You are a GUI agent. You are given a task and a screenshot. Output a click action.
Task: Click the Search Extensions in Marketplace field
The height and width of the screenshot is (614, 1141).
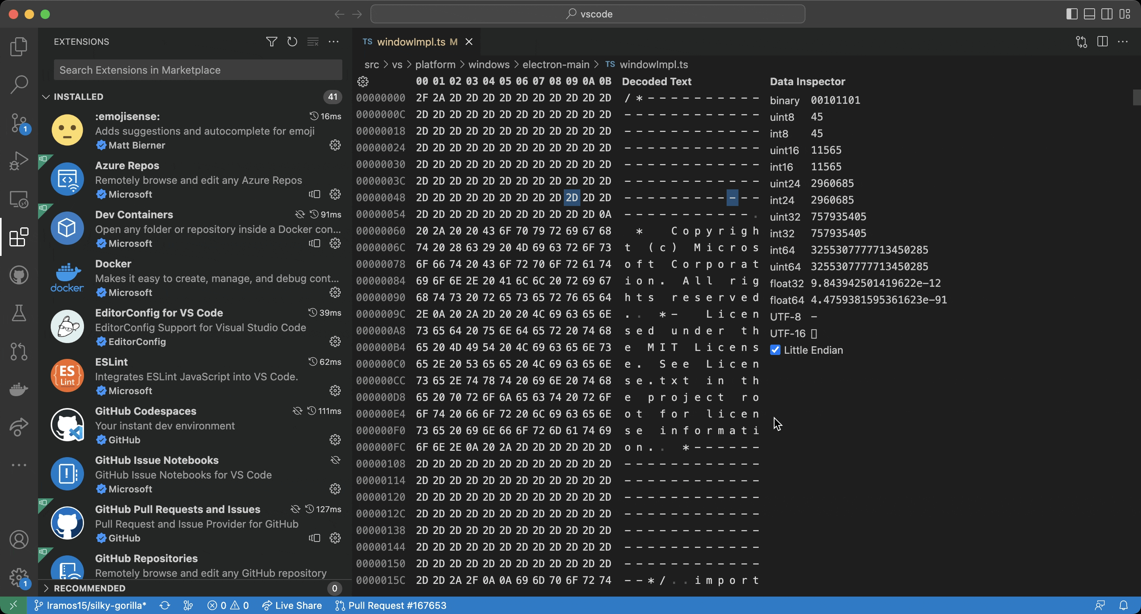click(x=198, y=70)
